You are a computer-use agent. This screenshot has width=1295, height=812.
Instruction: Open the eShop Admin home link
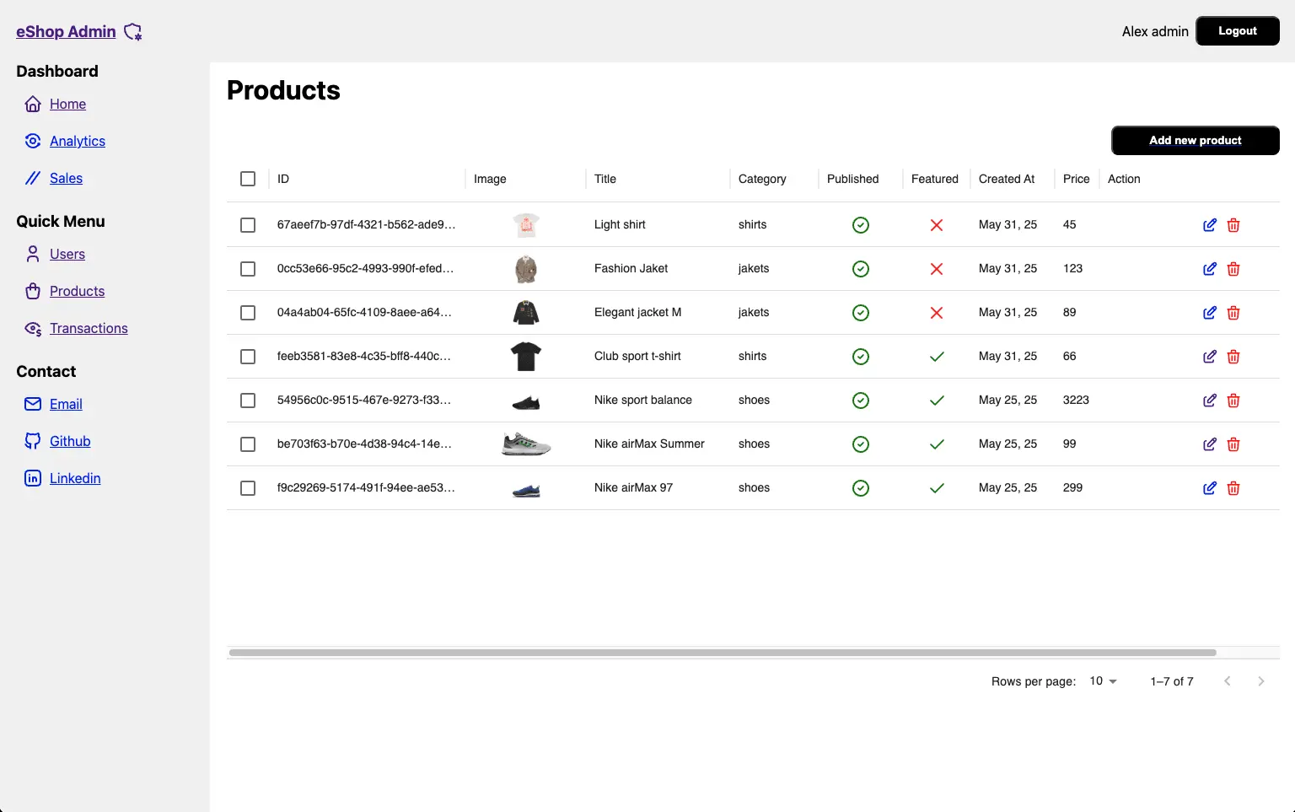click(66, 31)
